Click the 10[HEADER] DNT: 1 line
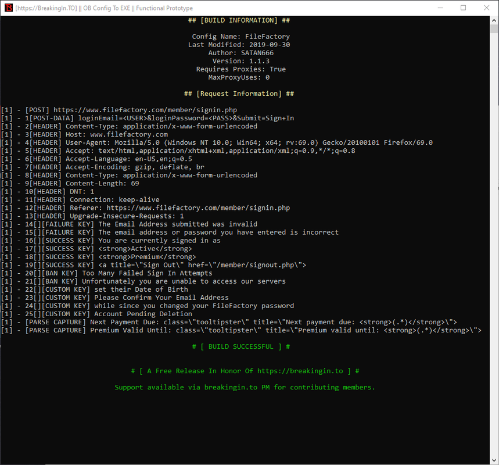 coord(48,192)
